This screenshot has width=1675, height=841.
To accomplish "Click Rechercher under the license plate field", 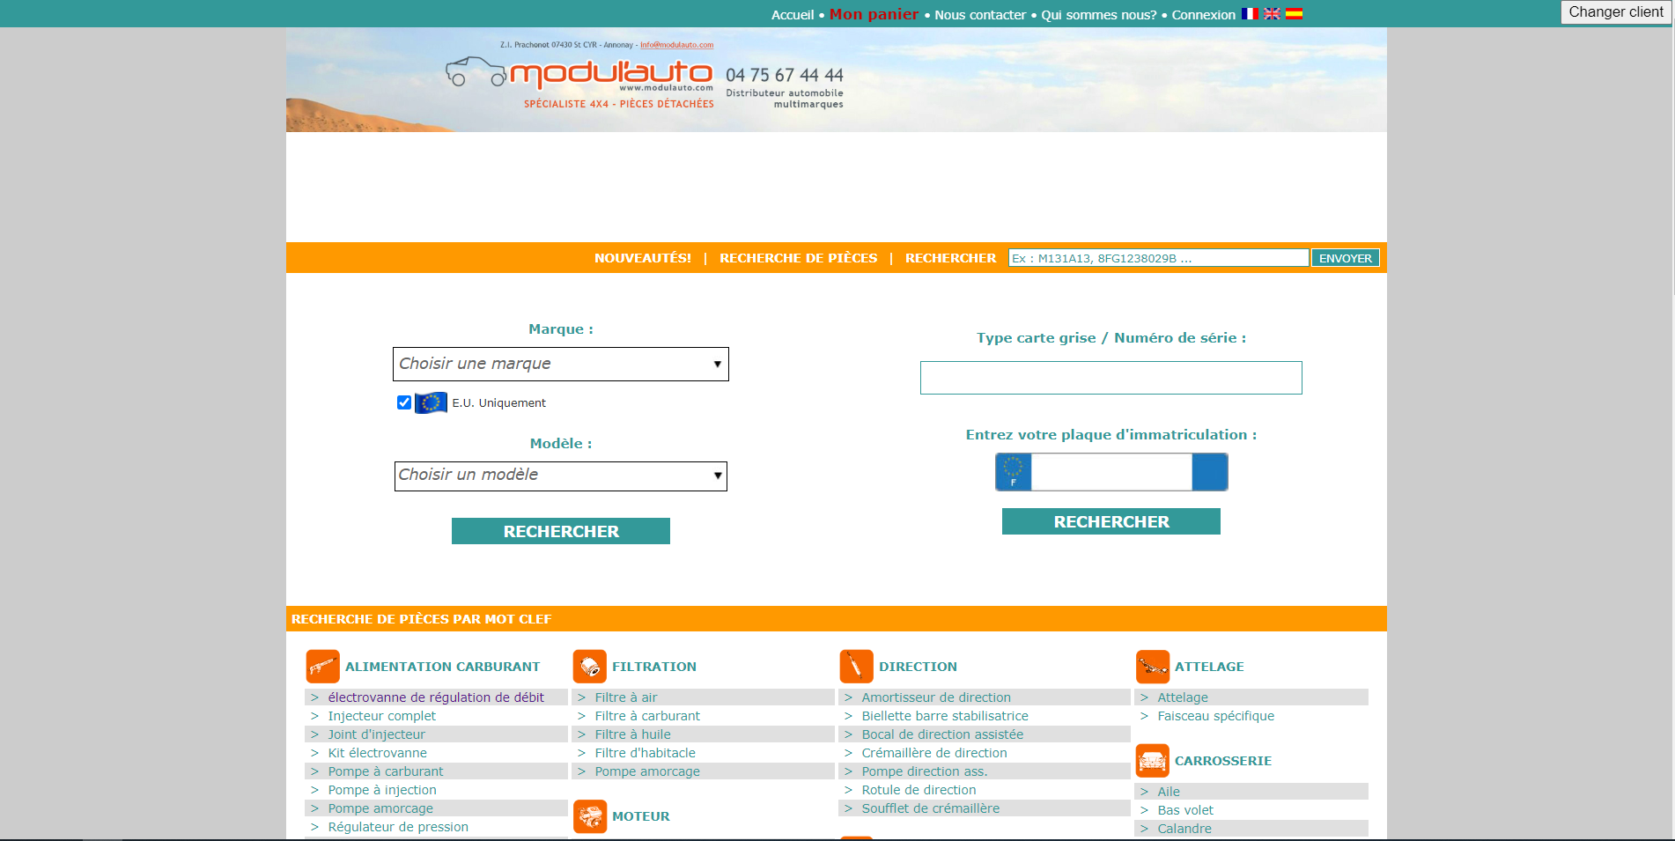I will coord(1111,521).
